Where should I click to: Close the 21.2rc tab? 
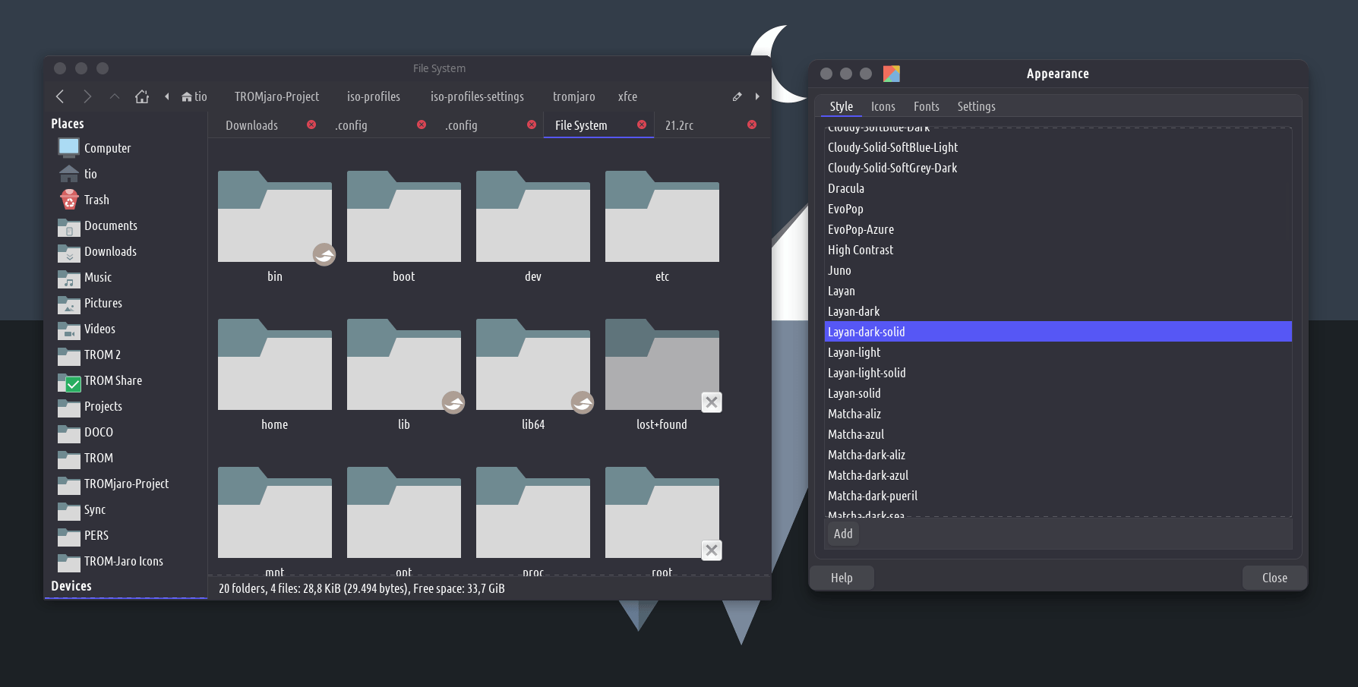coord(752,124)
